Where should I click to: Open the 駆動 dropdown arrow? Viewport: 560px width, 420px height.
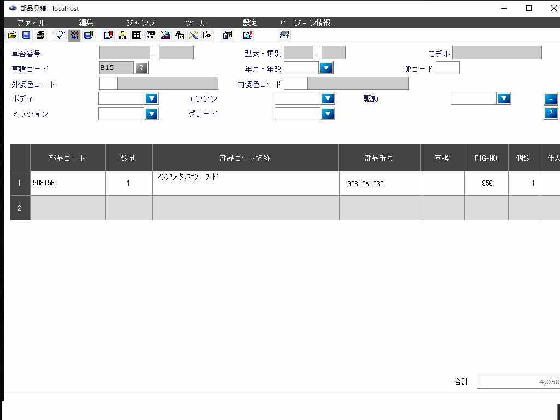pos(504,98)
